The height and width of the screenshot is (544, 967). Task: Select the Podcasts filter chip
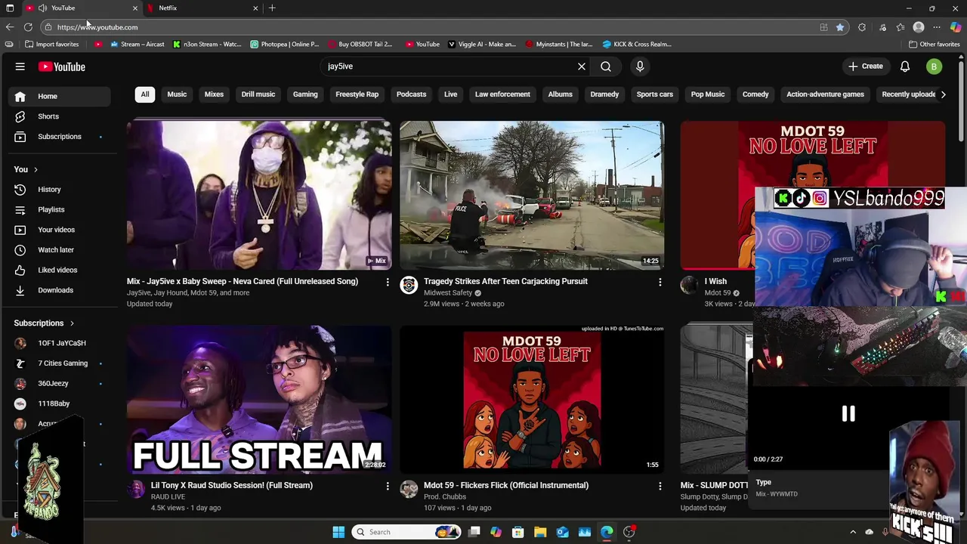click(412, 94)
